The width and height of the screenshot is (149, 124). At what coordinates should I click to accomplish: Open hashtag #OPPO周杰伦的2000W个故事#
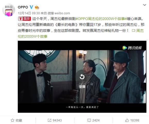click(101, 19)
